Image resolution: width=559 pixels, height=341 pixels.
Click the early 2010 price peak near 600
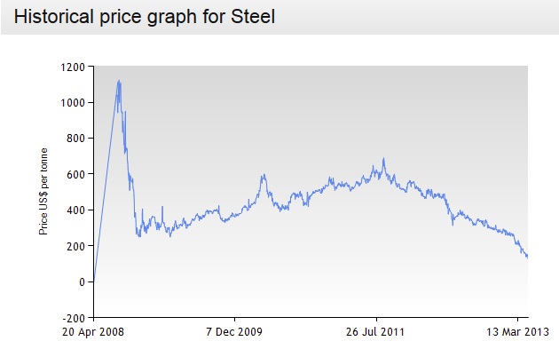264,175
